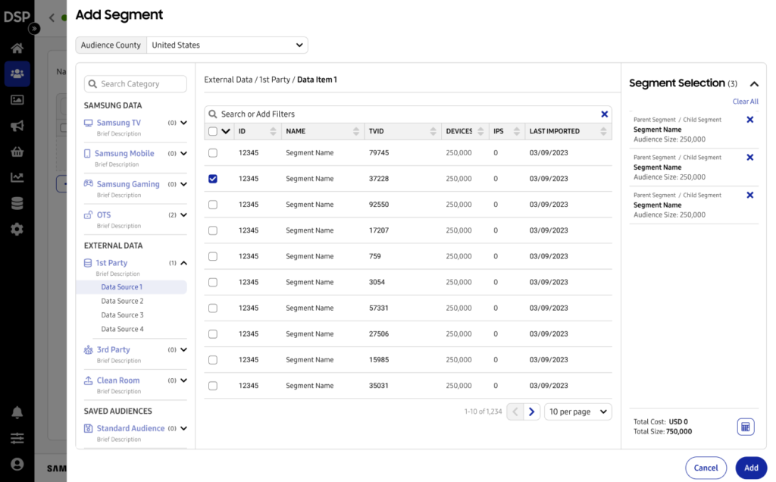
Task: Open the database icon in sidebar
Action: click(17, 203)
